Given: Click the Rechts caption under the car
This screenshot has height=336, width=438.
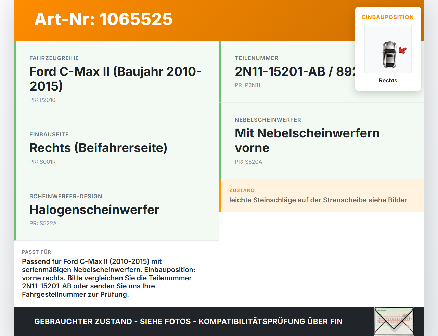Looking at the screenshot, I should [388, 80].
